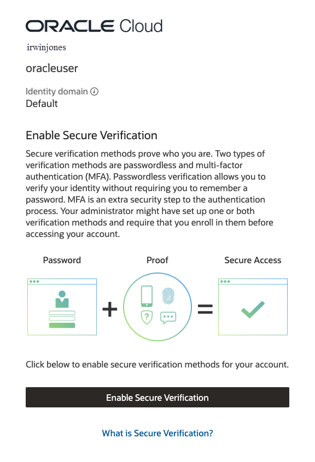Click the Oracle Cloud logo
The image size is (315, 462).
tap(94, 25)
